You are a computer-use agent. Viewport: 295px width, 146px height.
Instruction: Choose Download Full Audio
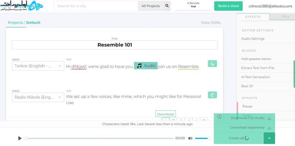point(247,118)
